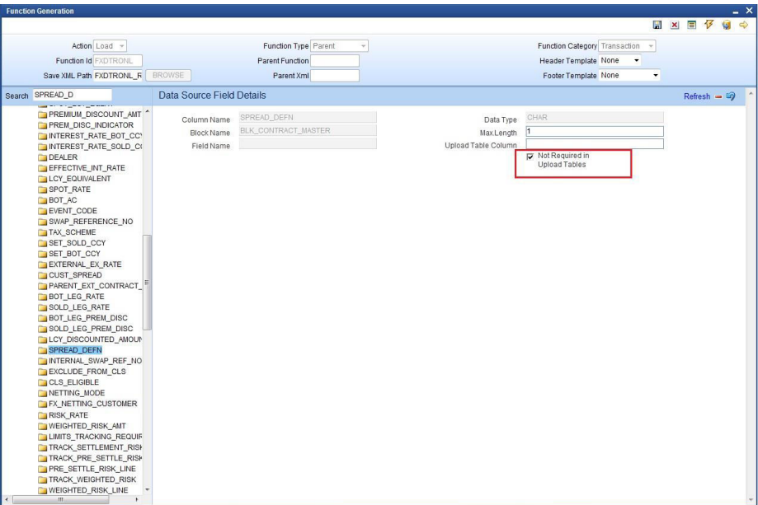The width and height of the screenshot is (758, 505).
Task: Select EXTERNAL_EX_RATE tree node
Action: click(x=85, y=264)
